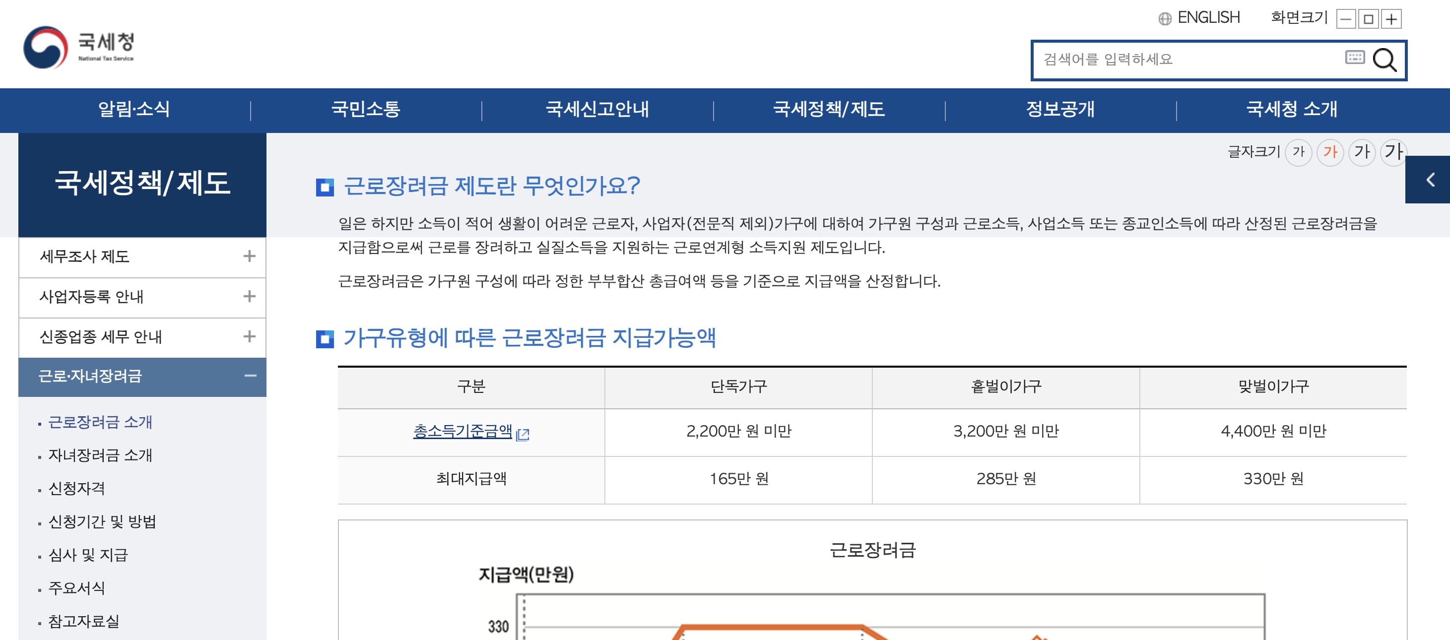Go to 자녀장려금 소개 in sidebar
The image size is (1450, 640).
pos(100,455)
